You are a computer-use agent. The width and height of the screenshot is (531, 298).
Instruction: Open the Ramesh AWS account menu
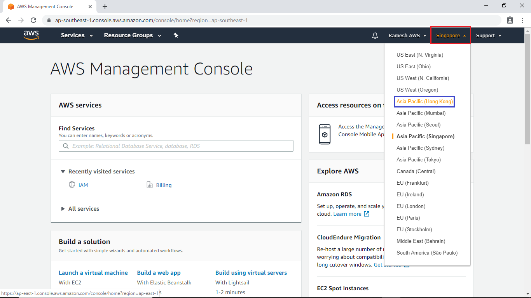click(407, 35)
